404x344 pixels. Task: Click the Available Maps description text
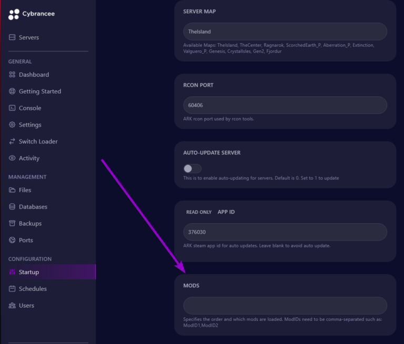[278, 48]
